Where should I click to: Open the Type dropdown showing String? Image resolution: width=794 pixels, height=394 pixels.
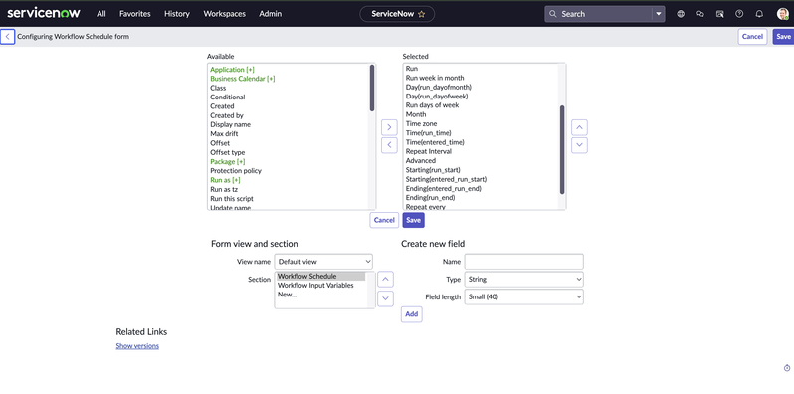524,279
